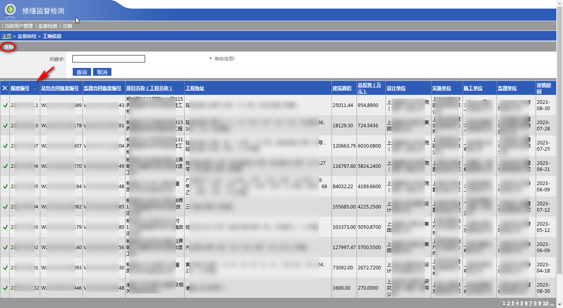Image resolution: width=563 pixels, height=308 pixels.
Task: Click total investment value 2672.7200
Action: [369, 268]
